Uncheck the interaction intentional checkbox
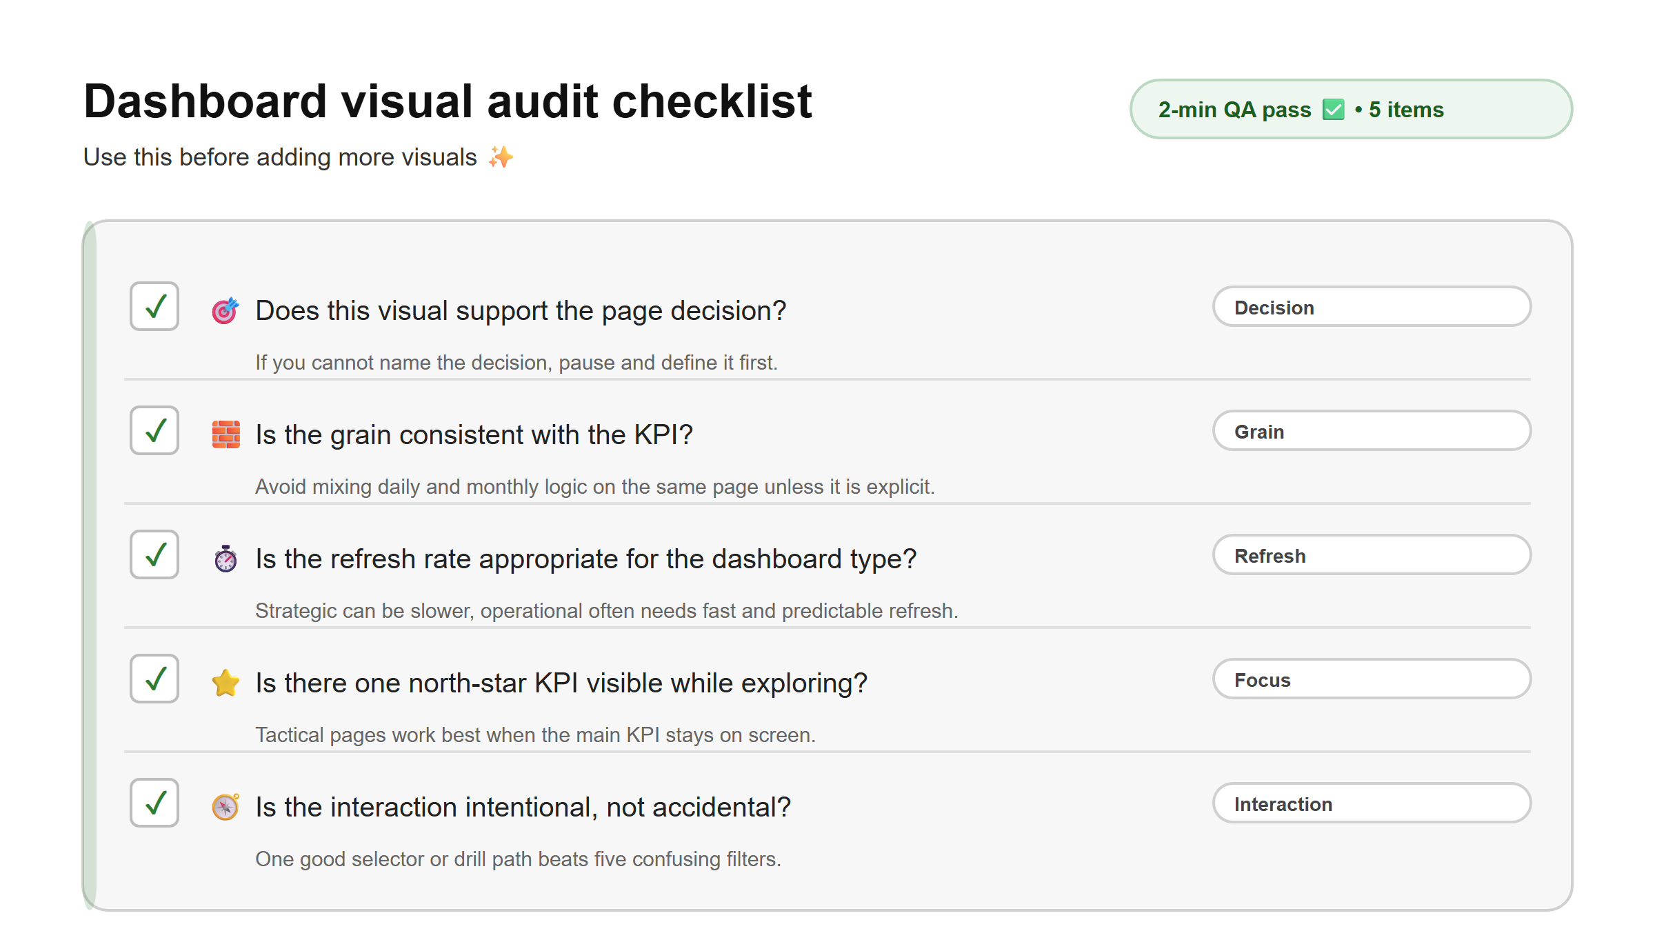Viewport: 1655px width, 931px height. tap(154, 803)
